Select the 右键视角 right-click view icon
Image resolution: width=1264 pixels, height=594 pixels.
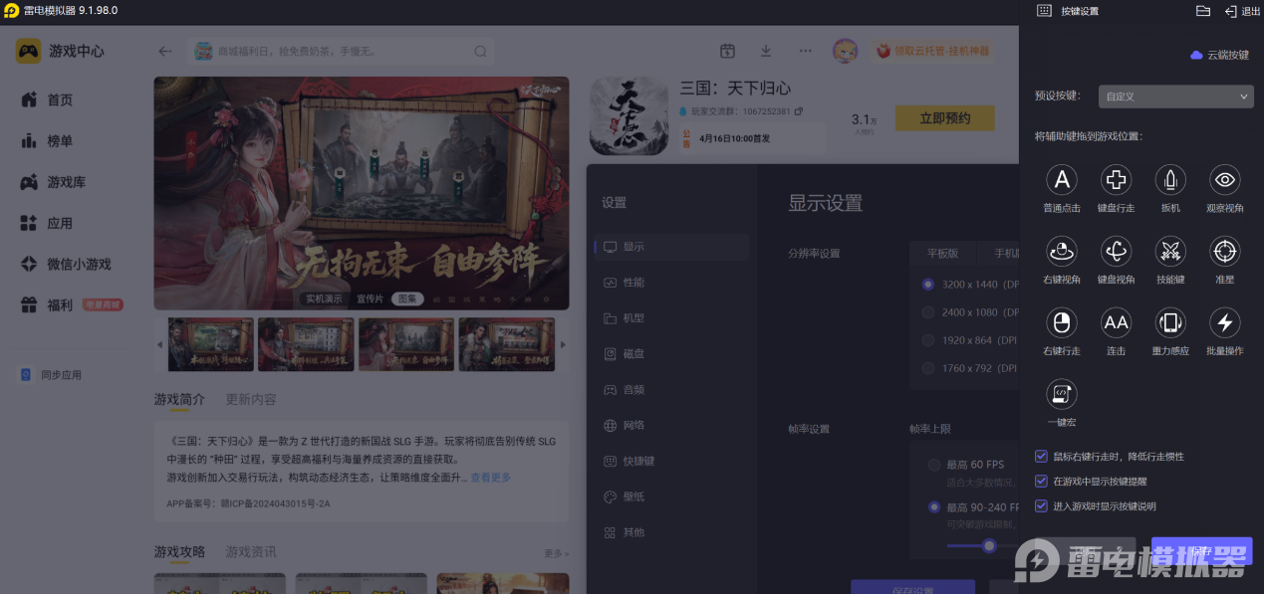click(x=1062, y=251)
